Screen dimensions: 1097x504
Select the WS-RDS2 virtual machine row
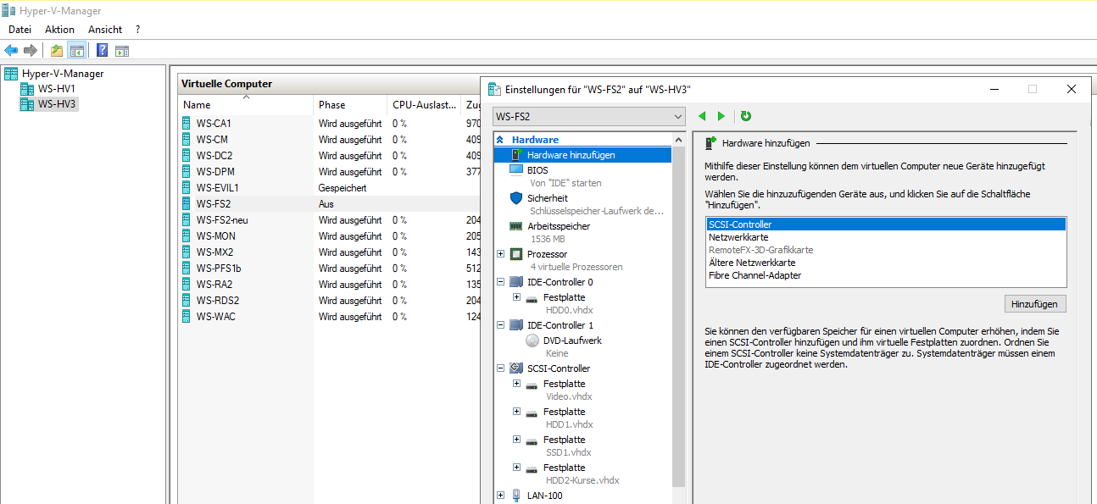pos(330,300)
